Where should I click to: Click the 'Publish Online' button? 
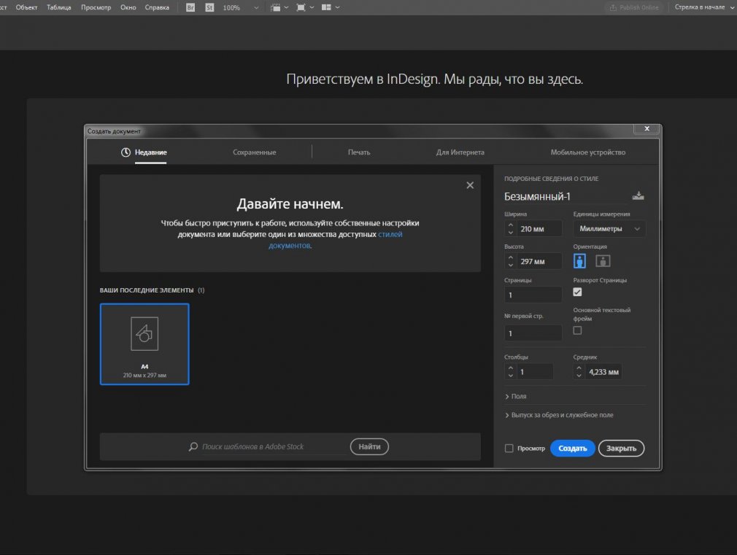tap(634, 7)
